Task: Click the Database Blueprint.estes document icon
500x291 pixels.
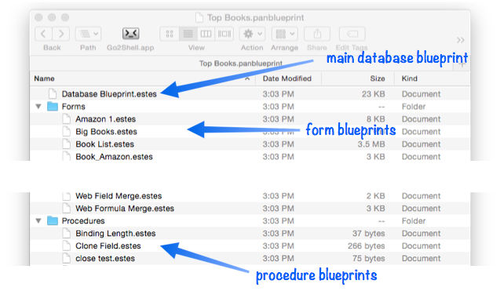Action: tap(53, 93)
